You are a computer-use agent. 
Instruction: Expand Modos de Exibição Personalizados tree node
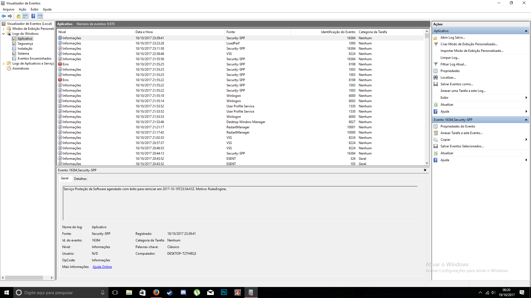(x=3, y=29)
